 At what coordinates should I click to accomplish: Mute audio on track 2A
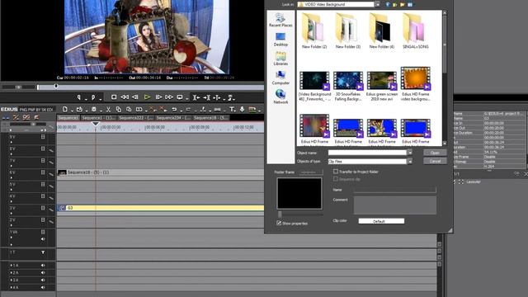(x=43, y=273)
